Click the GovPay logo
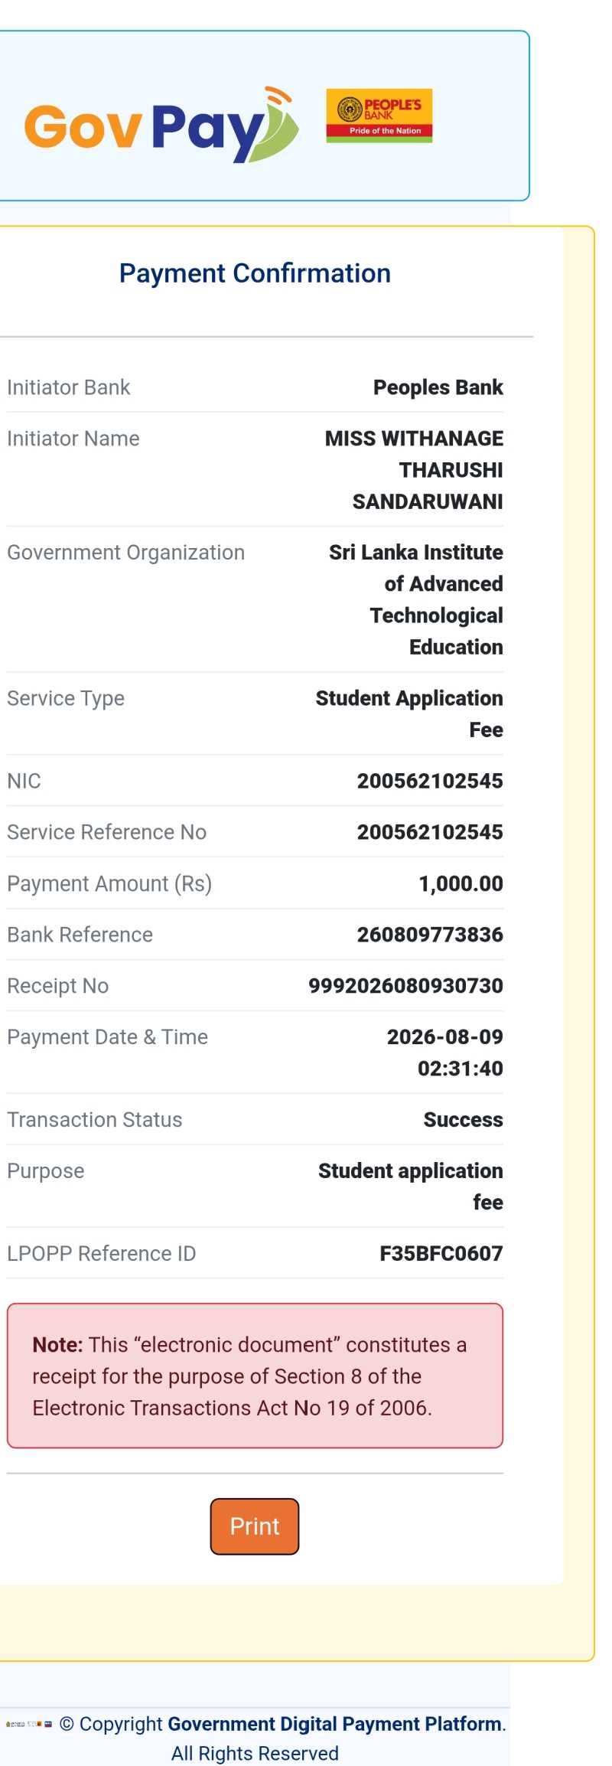The height and width of the screenshot is (1766, 612). 161,125
